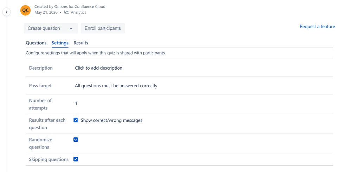Edit the Pass target setting value
Screen dimensions: 351x172
coord(116,85)
